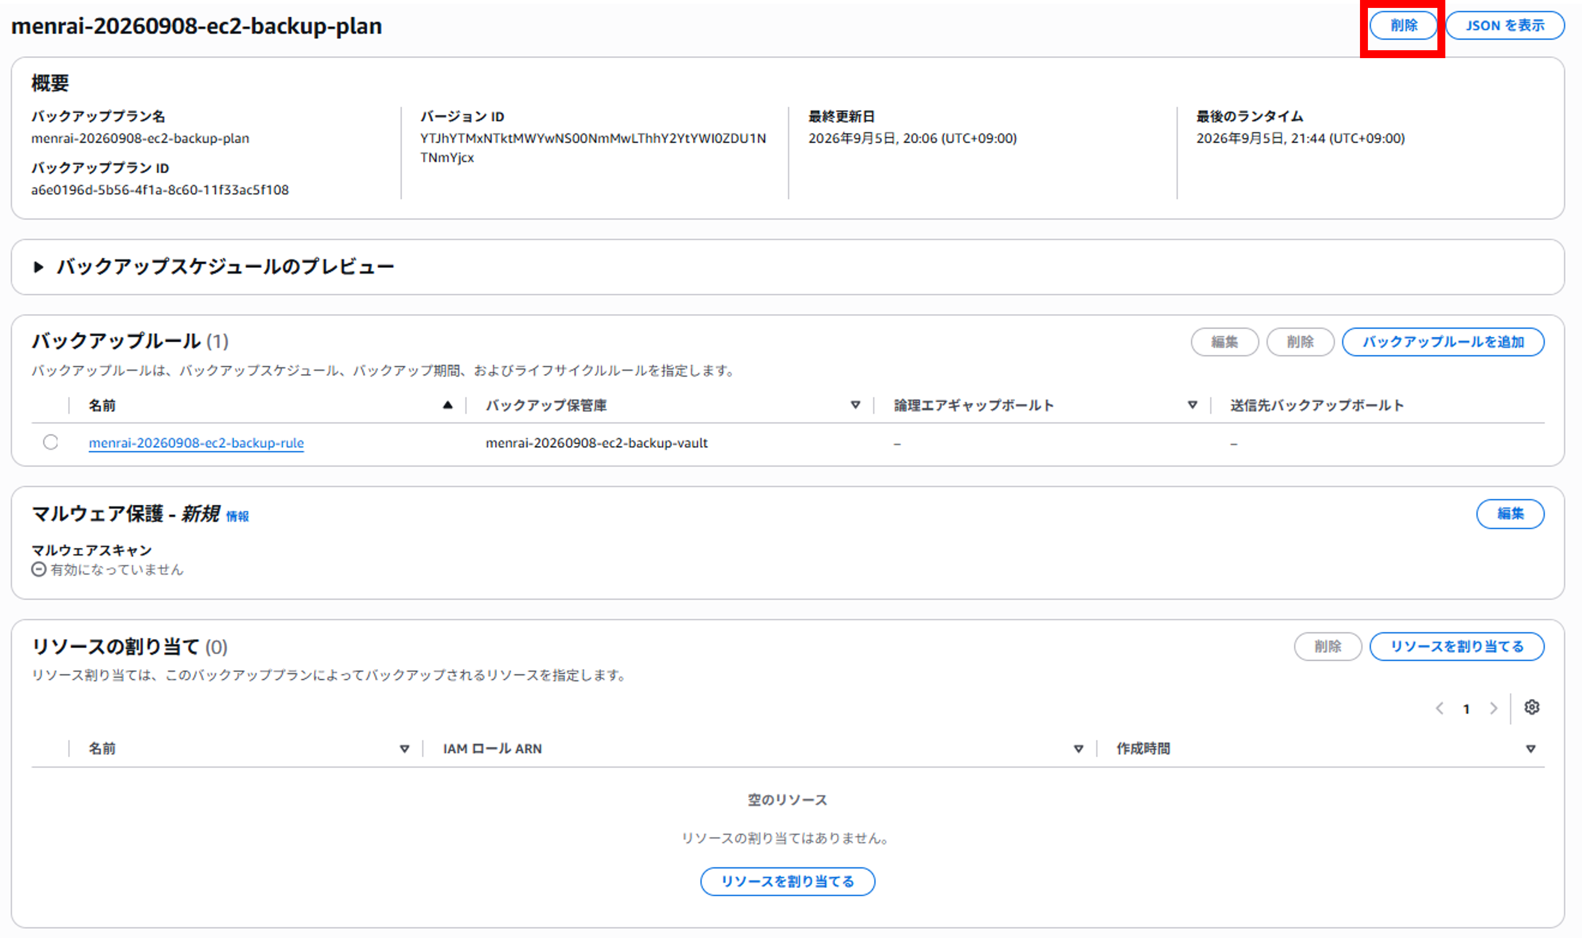This screenshot has width=1582, height=938.
Task: Go to next page of resource assignments
Action: point(1493,709)
